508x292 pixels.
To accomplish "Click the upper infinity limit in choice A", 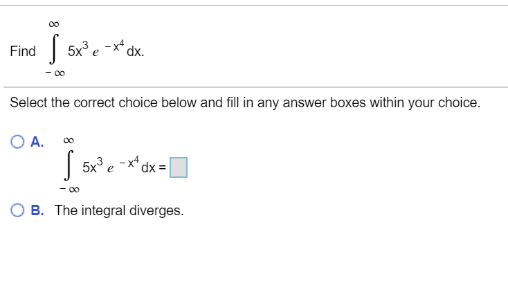I will pos(69,140).
